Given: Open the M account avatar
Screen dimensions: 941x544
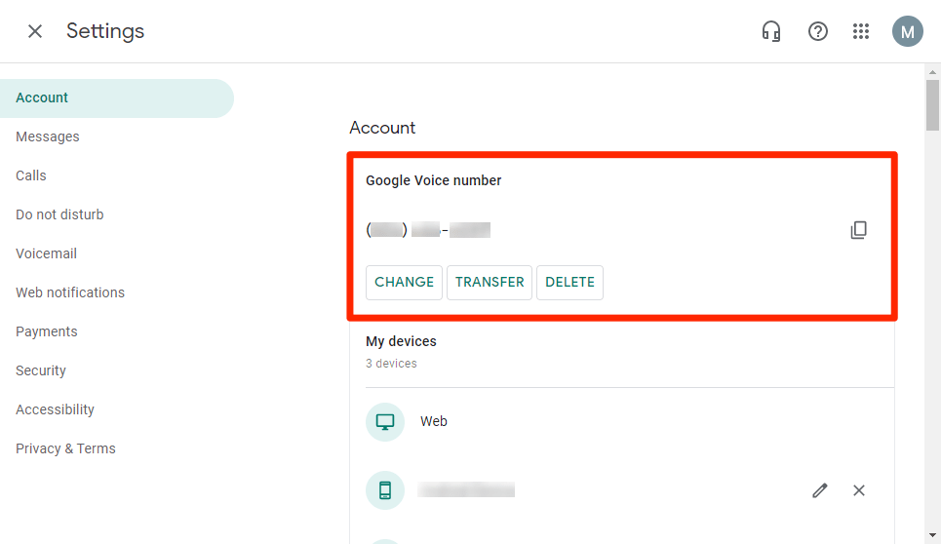Looking at the screenshot, I should pos(908,31).
